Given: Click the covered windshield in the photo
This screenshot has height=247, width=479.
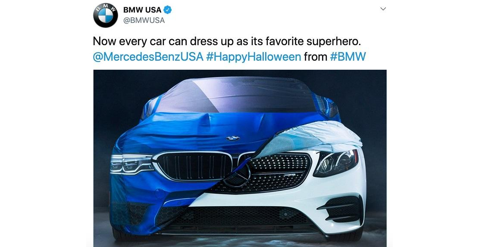Looking at the screenshot, I should tap(235, 95).
